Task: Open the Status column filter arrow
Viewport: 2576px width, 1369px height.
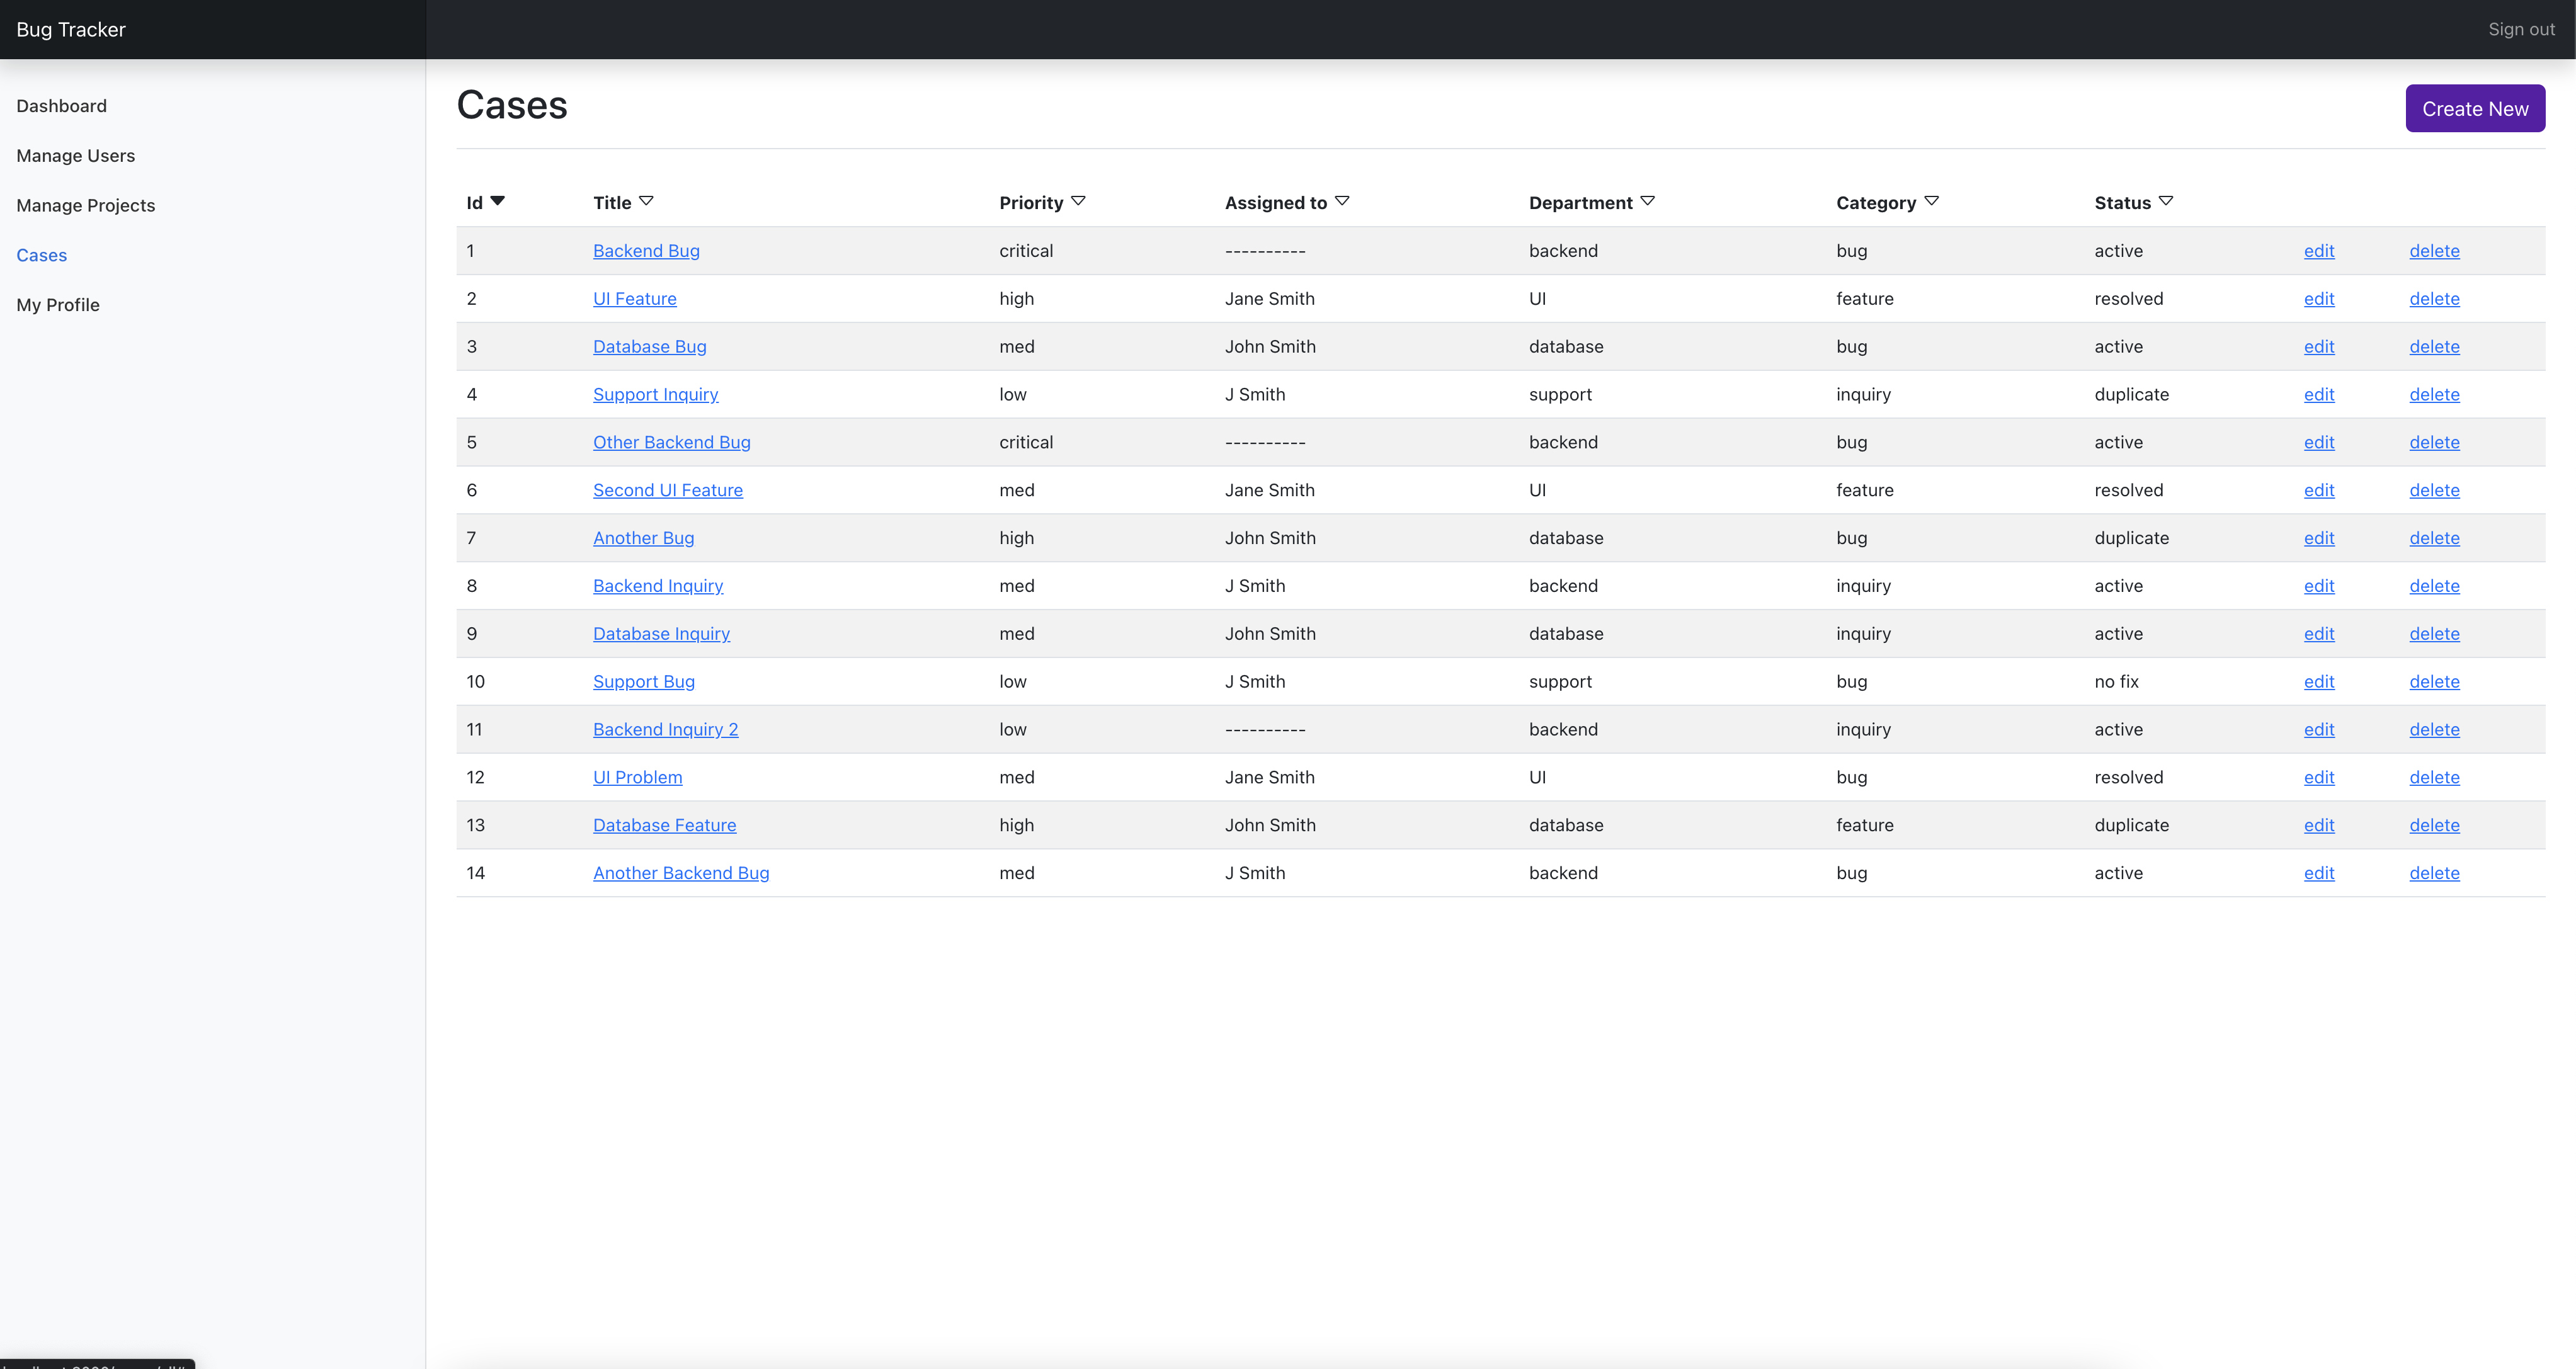Action: pyautogui.click(x=2165, y=201)
